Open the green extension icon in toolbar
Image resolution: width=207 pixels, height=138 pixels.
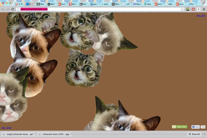point(188,9)
